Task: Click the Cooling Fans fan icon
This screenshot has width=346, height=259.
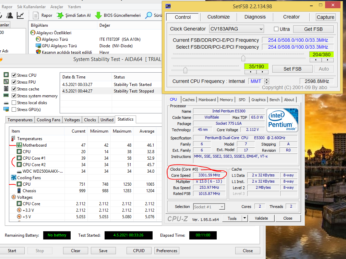Action: pos(14,177)
